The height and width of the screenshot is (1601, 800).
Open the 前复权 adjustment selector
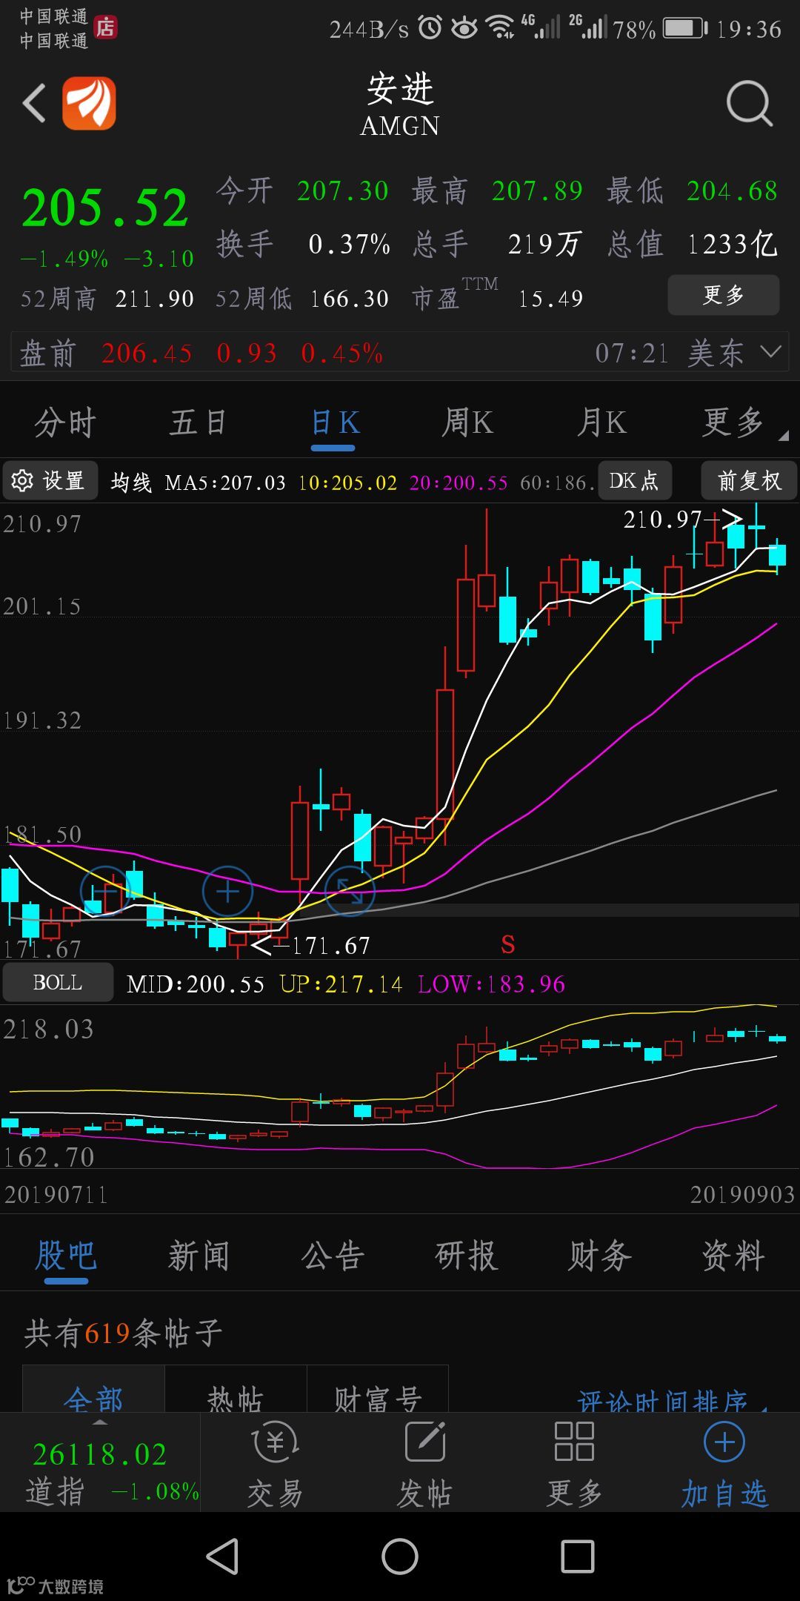(x=749, y=480)
